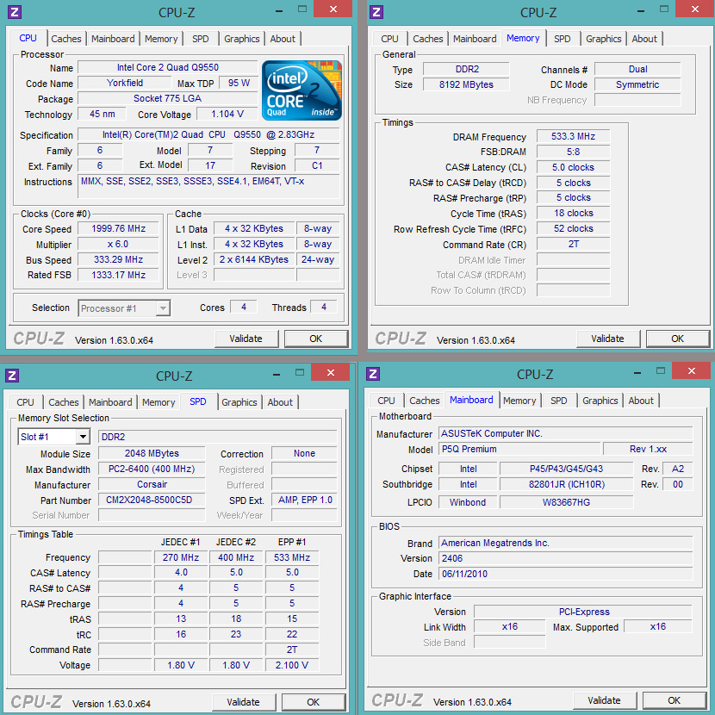The height and width of the screenshot is (715, 715).
Task: Click the 'Intel Core 2 Quad Q9550' name field
Action: click(168, 67)
